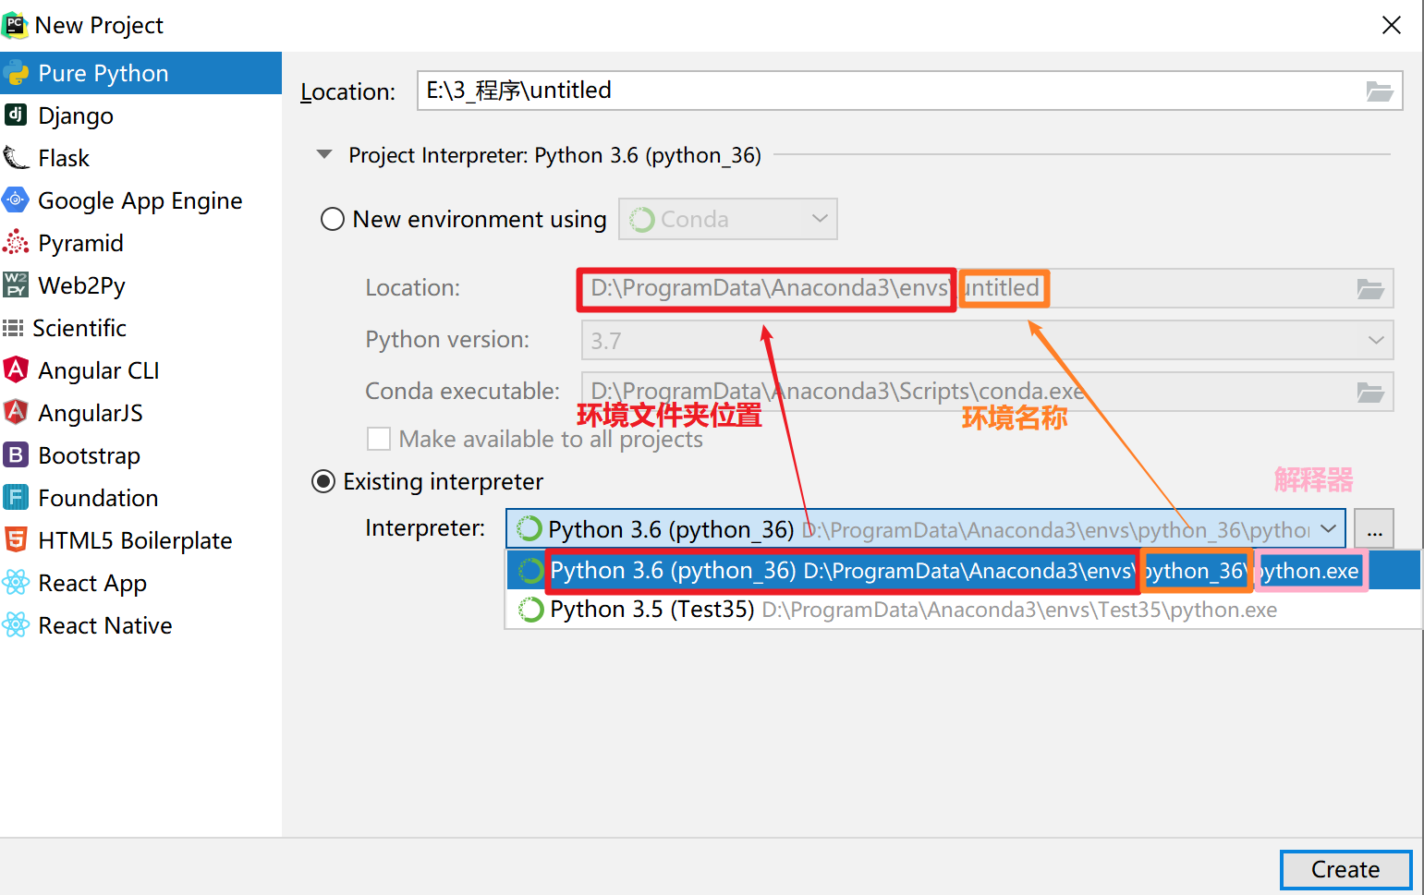Select Bootstrap project type label
Image resolution: width=1424 pixels, height=895 pixels.
point(90,455)
